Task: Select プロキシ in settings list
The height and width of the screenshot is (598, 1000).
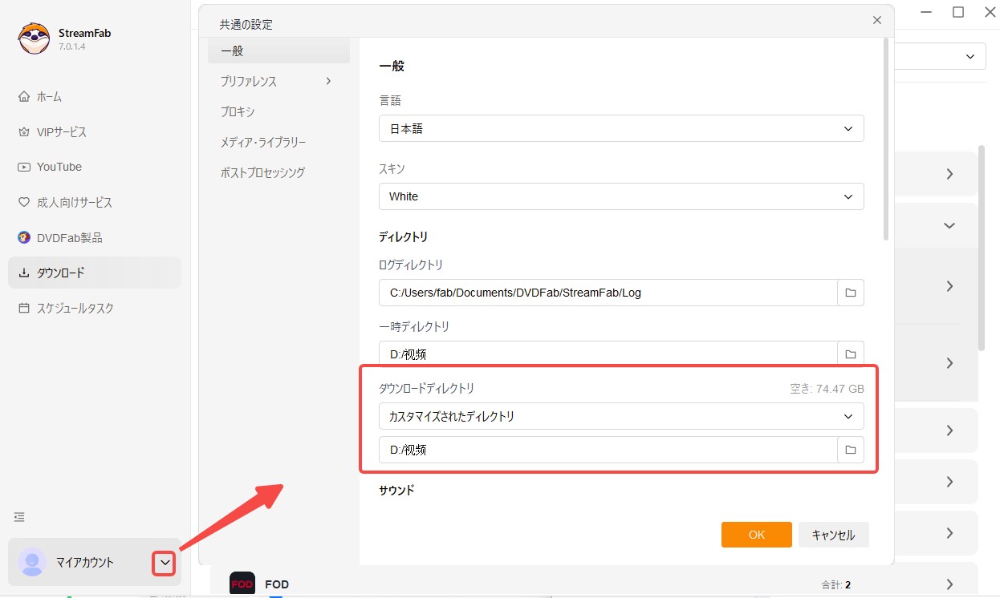Action: [238, 111]
